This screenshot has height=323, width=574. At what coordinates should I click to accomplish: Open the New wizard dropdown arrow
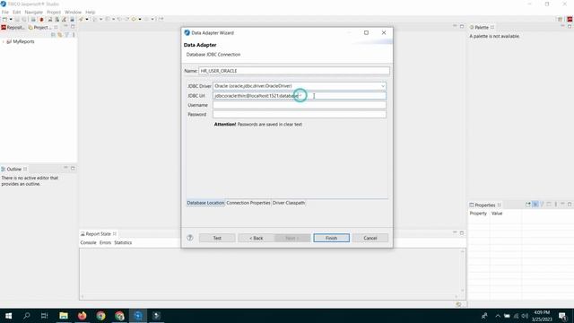pyautogui.click(x=11, y=19)
